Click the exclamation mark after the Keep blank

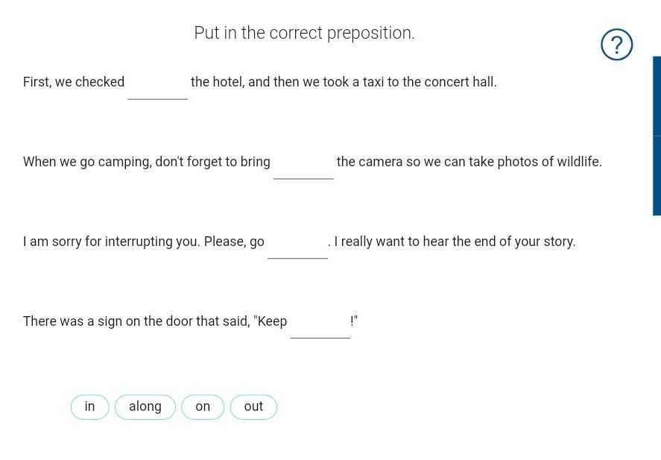coord(352,321)
